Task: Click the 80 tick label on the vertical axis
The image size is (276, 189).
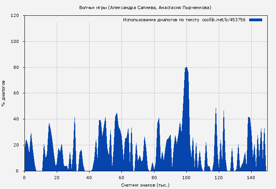Action: tap(16, 68)
